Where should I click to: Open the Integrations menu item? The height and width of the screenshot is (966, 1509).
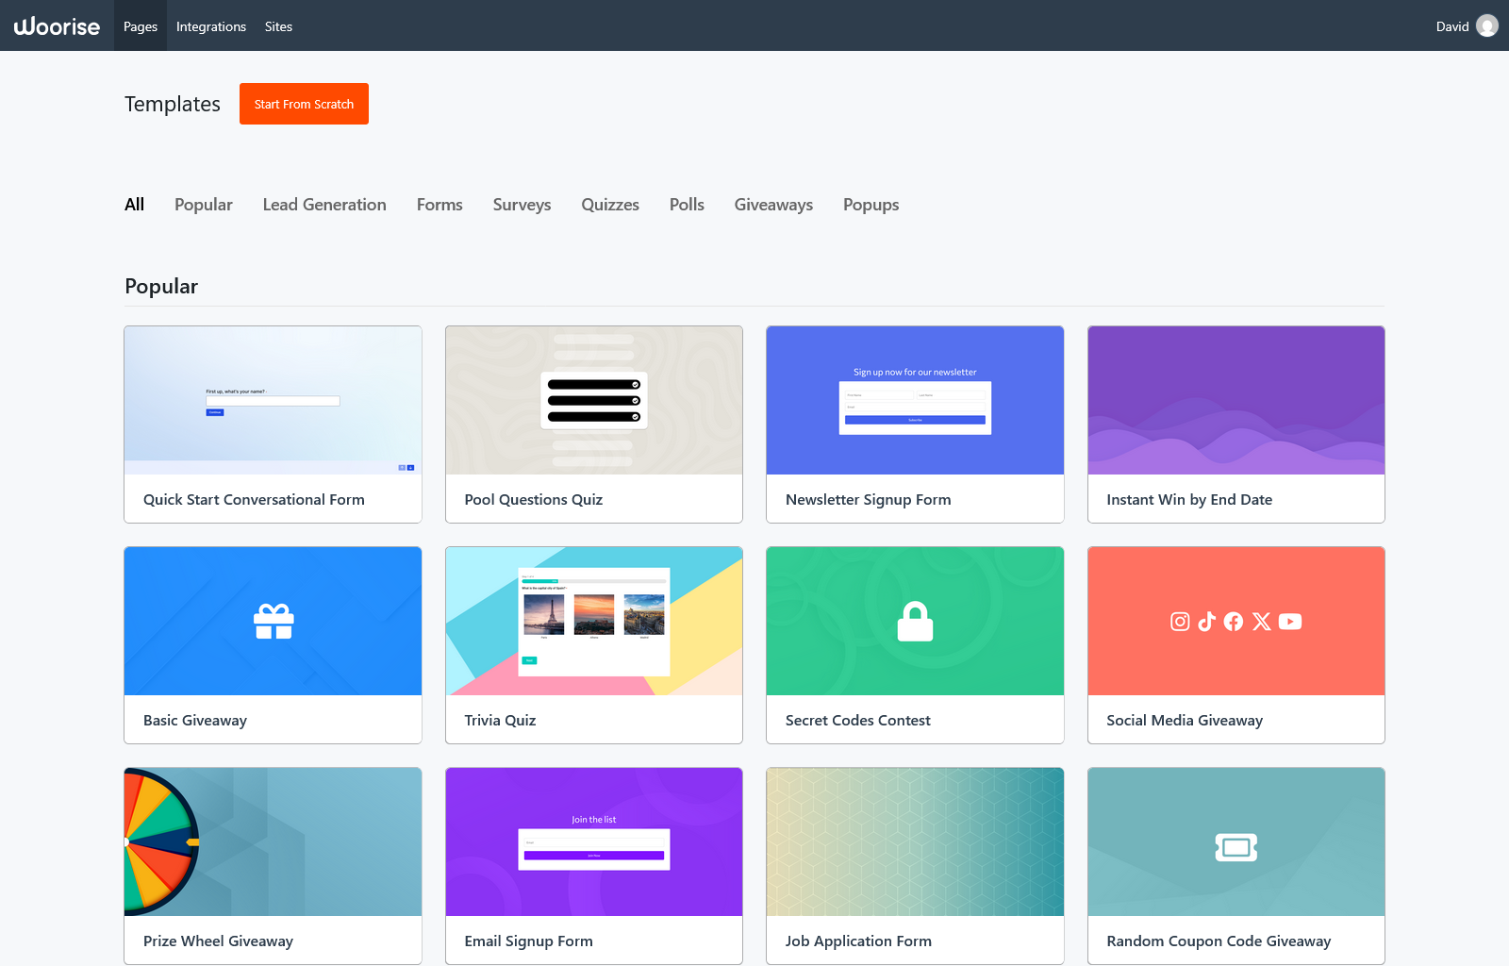(x=211, y=26)
